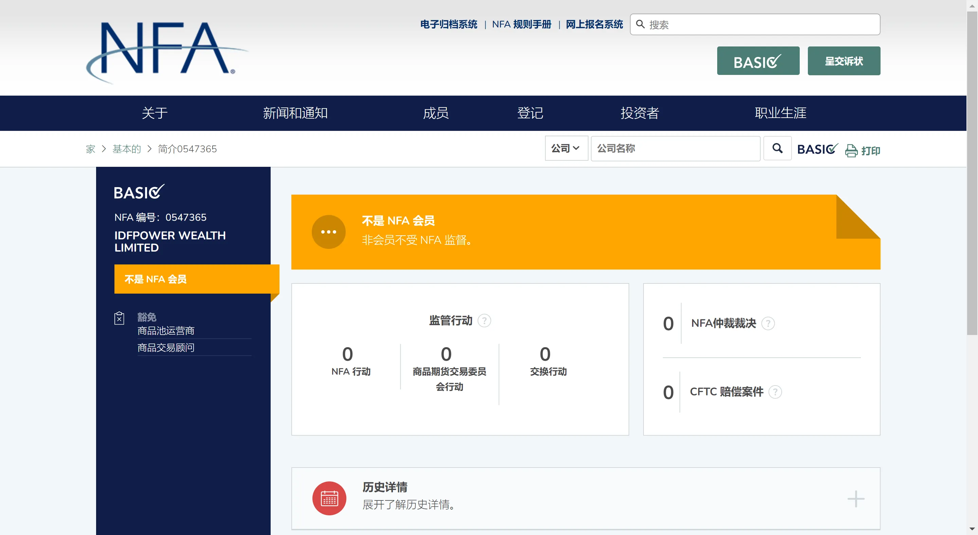Click the 基本的 breadcrumb link
The image size is (978, 535).
(x=126, y=149)
